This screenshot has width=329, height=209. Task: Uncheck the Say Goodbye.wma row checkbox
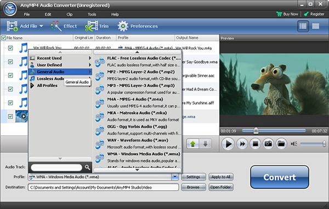[10, 62]
